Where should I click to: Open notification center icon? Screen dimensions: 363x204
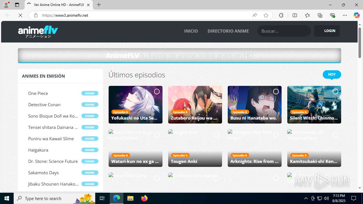pyautogui.click(x=354, y=198)
